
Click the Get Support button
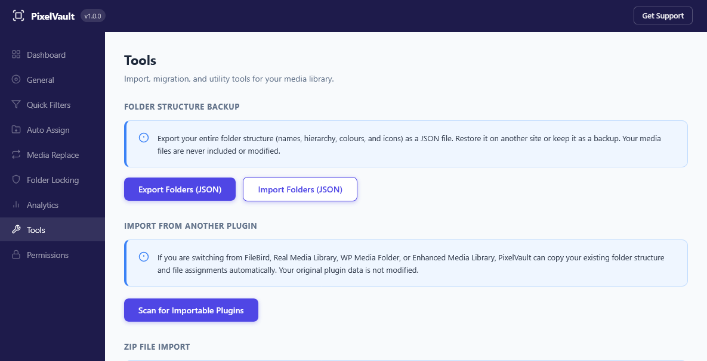pos(663,15)
